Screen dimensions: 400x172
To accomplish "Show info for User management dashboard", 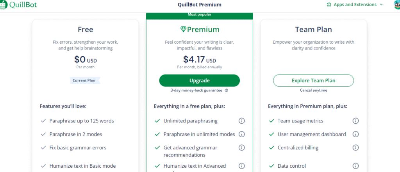I will click(355, 134).
